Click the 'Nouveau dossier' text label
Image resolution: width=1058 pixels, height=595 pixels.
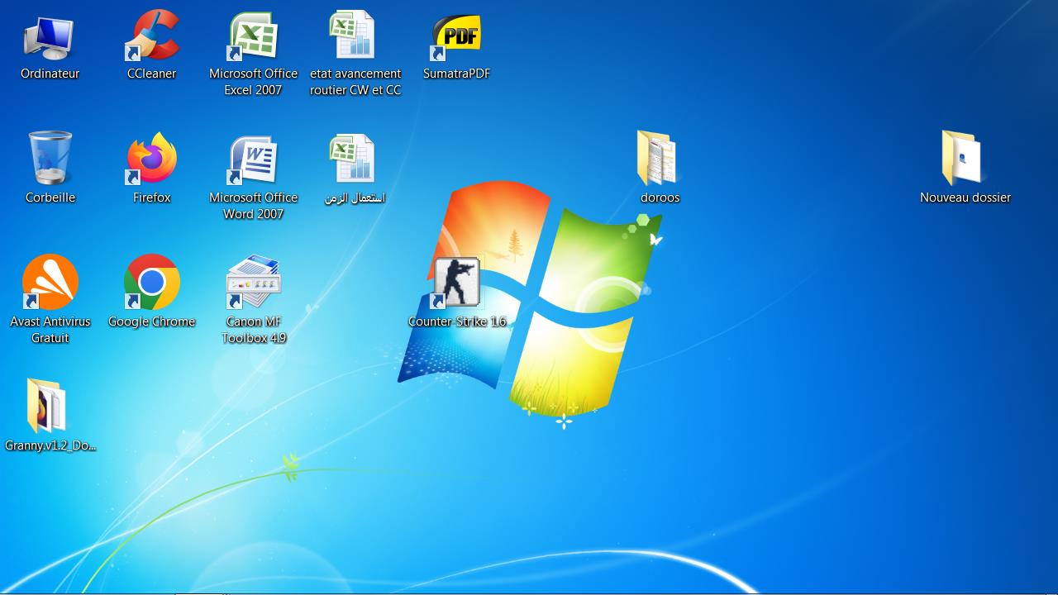(x=965, y=198)
